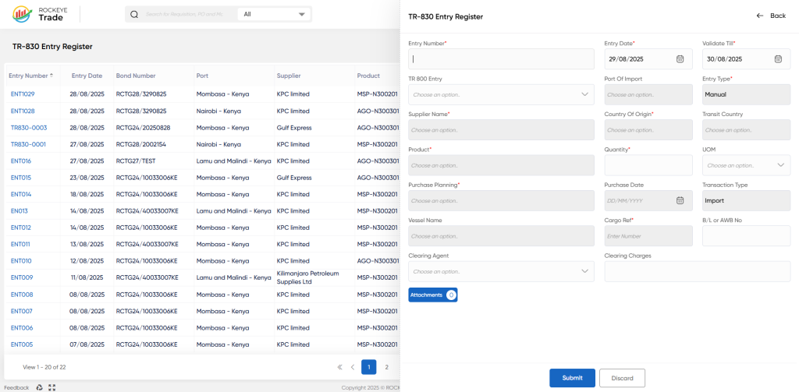Image resolution: width=799 pixels, height=392 pixels.
Task: Open entry EN013
Action: click(20, 210)
